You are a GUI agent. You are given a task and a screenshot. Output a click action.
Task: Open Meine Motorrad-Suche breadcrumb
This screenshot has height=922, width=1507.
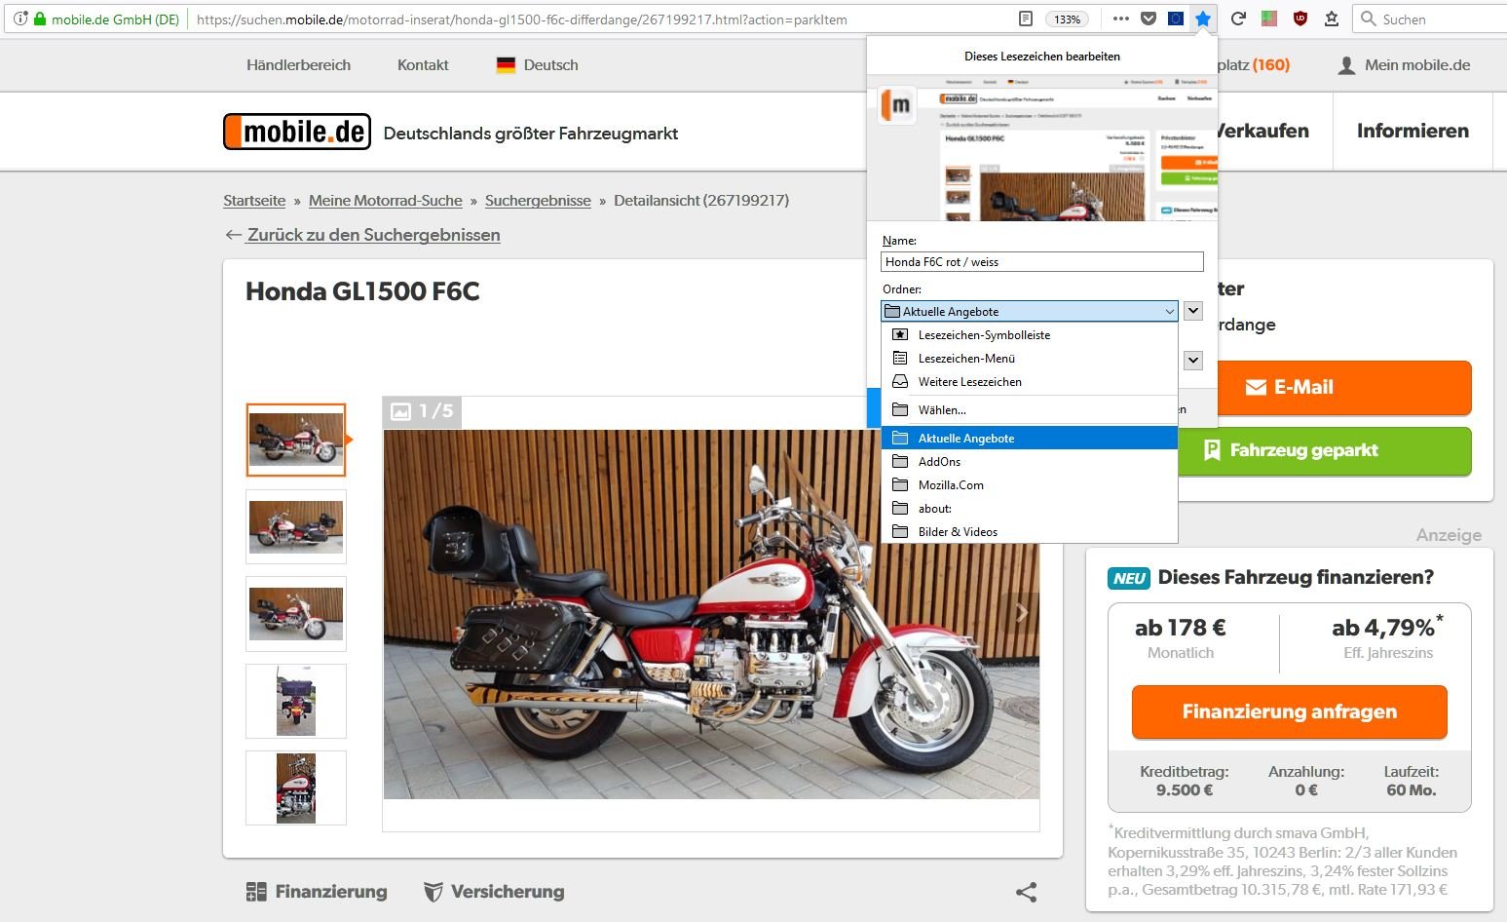[x=386, y=201]
